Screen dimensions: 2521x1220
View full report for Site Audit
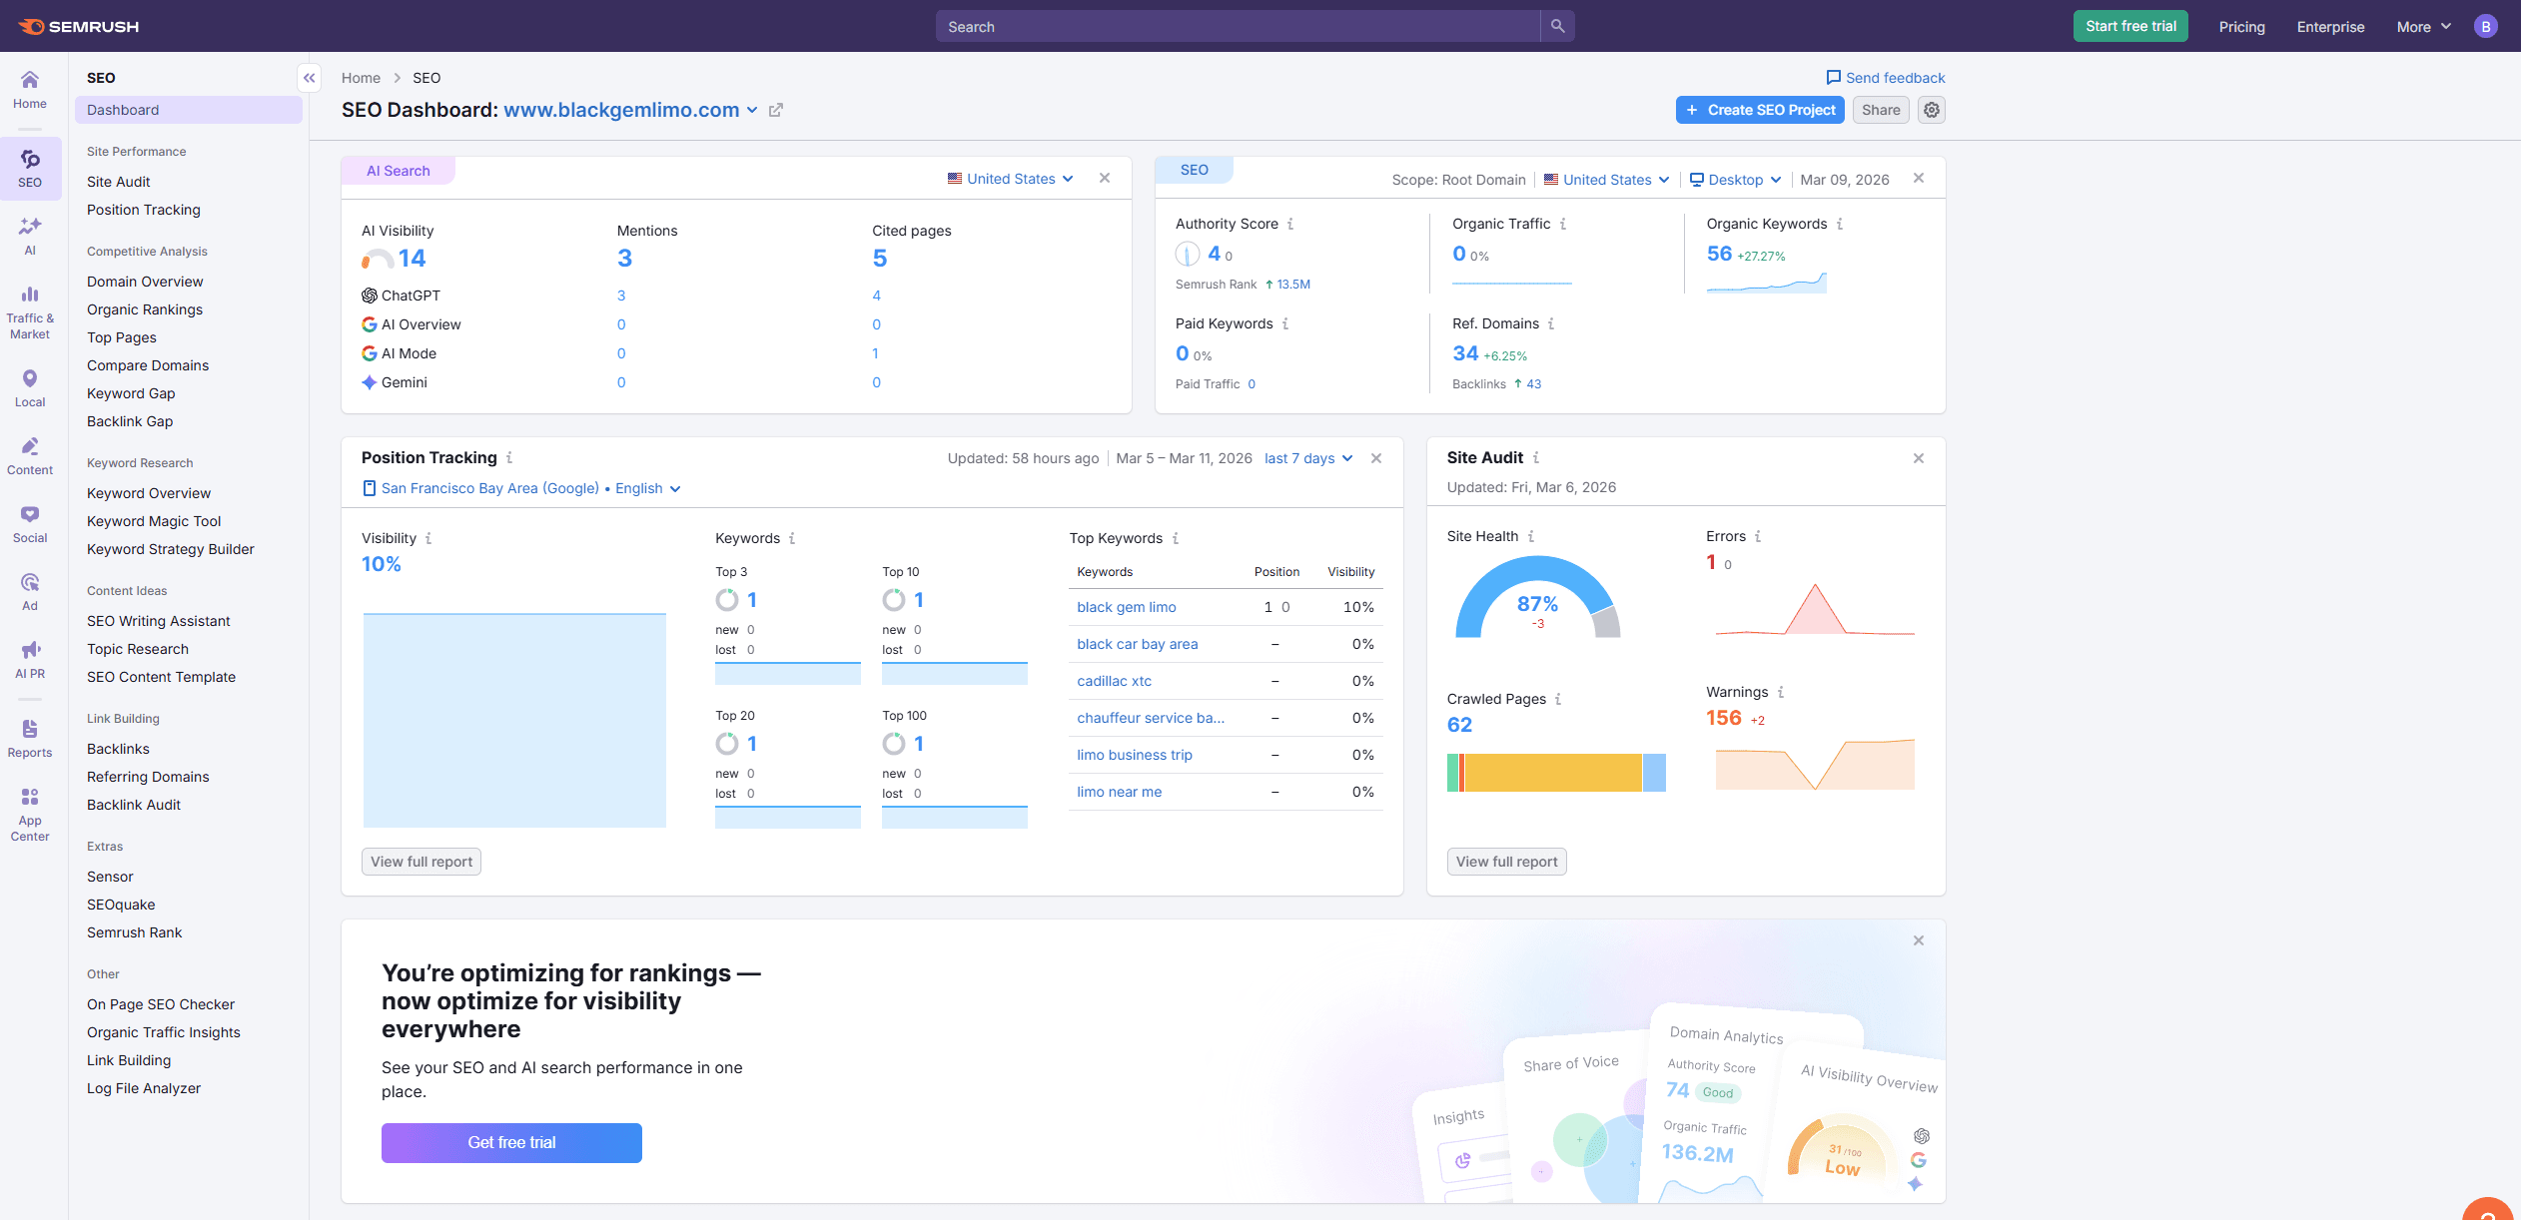(x=1506, y=861)
